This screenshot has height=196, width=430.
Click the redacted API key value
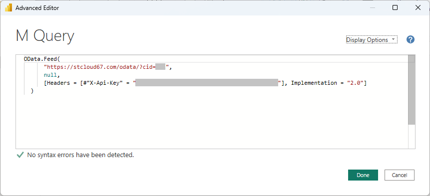pyautogui.click(x=207, y=83)
